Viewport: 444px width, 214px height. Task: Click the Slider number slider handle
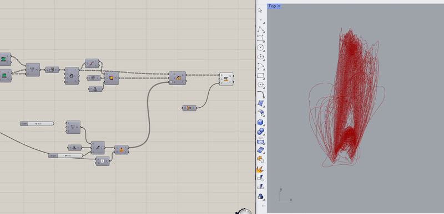pyautogui.click(x=37, y=123)
